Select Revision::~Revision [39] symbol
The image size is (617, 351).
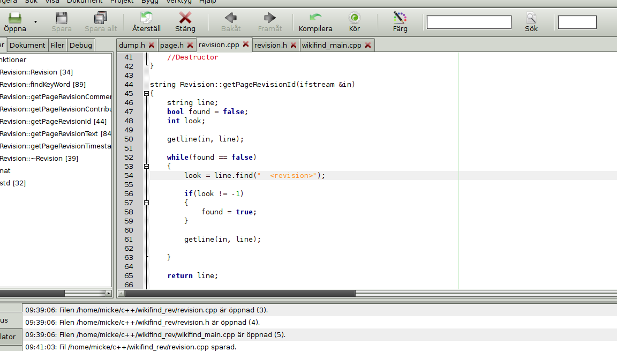(39, 158)
